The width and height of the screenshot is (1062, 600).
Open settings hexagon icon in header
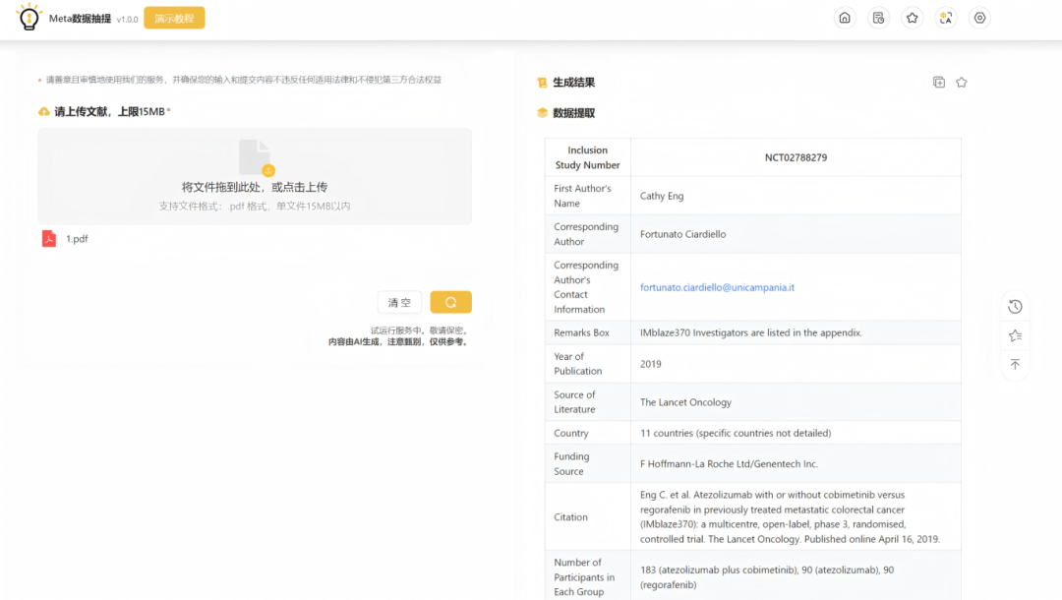(979, 18)
